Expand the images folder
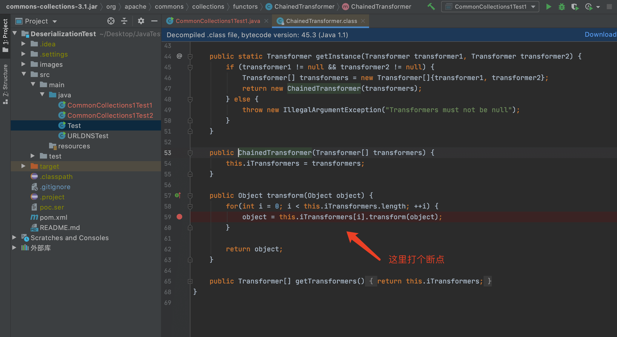The height and width of the screenshot is (337, 617). click(x=24, y=64)
